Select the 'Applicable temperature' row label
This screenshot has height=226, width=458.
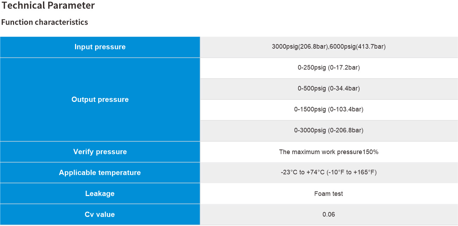tap(100, 172)
